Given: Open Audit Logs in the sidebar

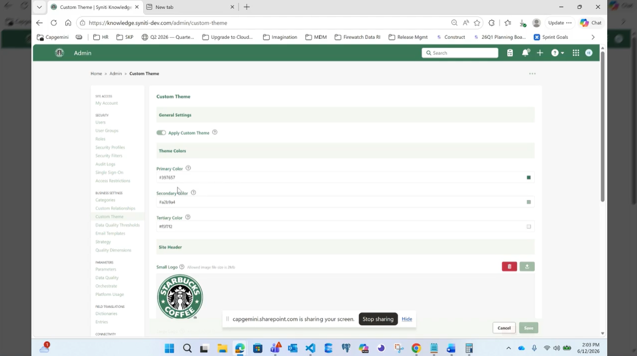Looking at the screenshot, I should point(105,164).
